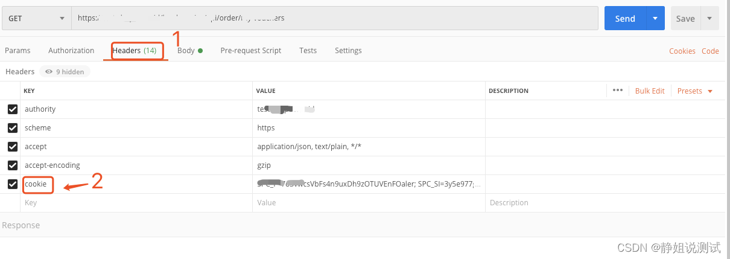730x259 pixels.
Task: Disable the accept-encoding header checkbox
Action: [x=12, y=165]
